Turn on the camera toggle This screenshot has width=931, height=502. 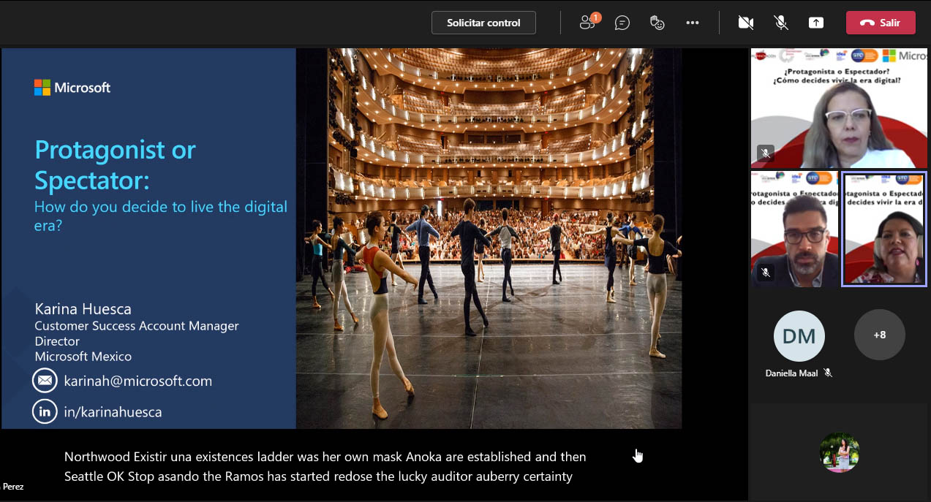coord(745,23)
